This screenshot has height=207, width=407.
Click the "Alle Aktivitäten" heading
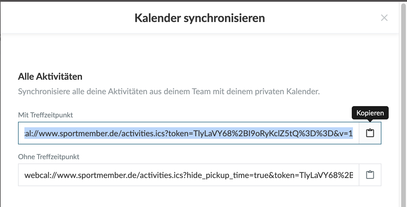tap(50, 77)
